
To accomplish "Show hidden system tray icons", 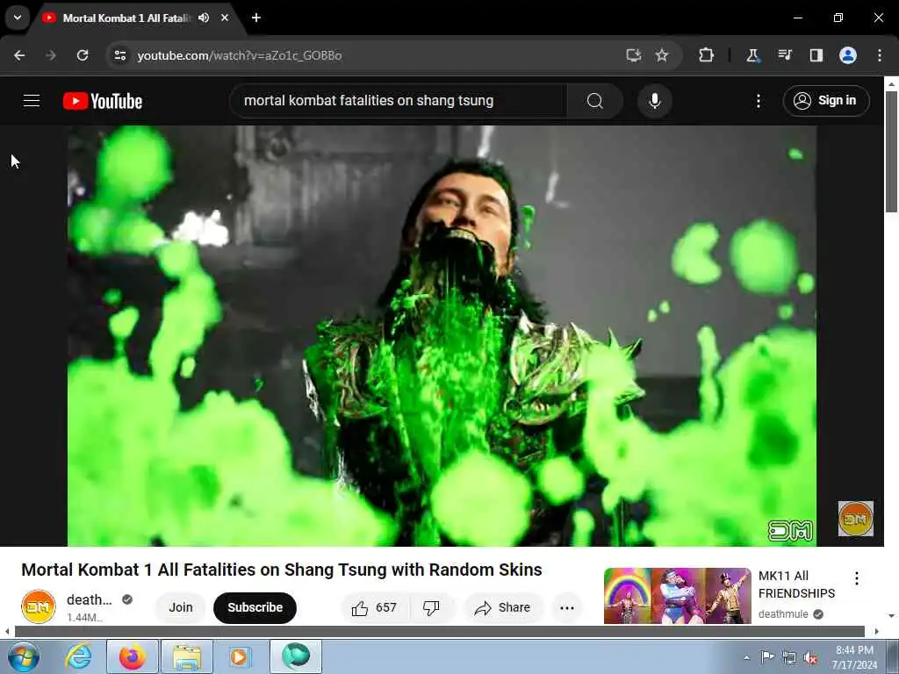I will click(746, 657).
